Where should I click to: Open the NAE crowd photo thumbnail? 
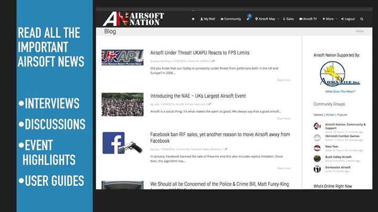click(122, 104)
